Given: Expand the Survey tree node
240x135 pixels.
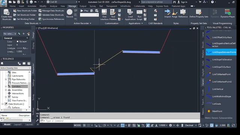Looking at the screenshot, I should (x=6, y=97).
